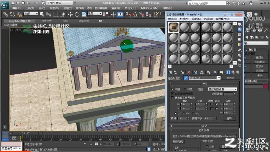Click the Save file icon in quick access toolbar
Image resolution: width=270 pixels, height=152 pixels.
(x=23, y=3)
